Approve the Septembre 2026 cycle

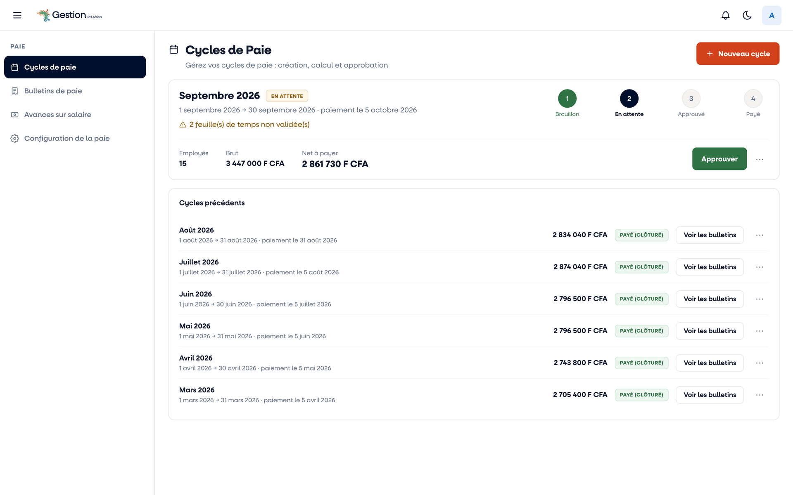pyautogui.click(x=719, y=159)
